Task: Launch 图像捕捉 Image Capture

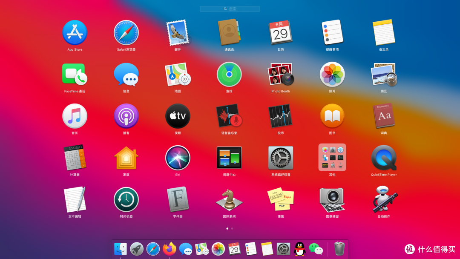Action: [332, 199]
